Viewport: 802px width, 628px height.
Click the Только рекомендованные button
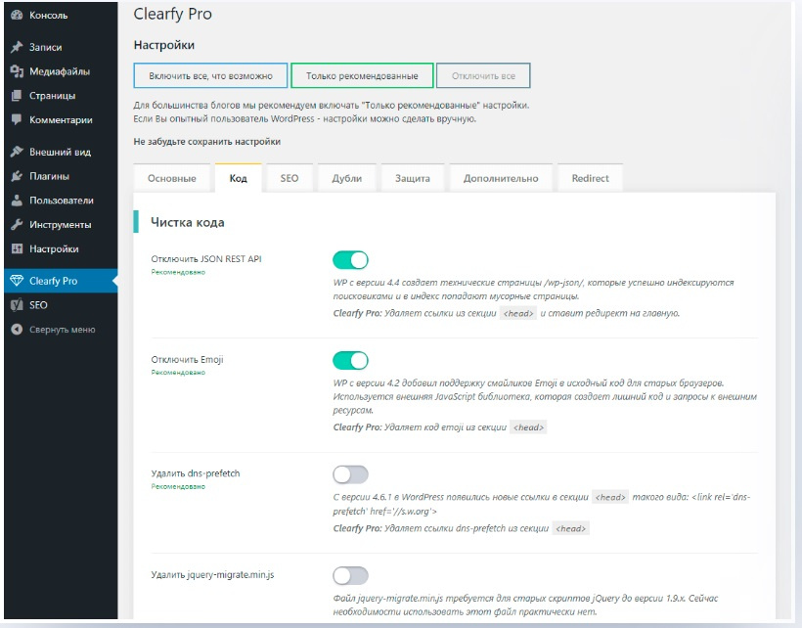362,76
